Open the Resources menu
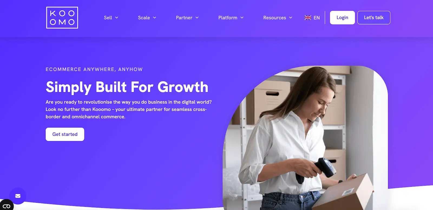Image resolution: width=433 pixels, height=210 pixels. [x=275, y=18]
